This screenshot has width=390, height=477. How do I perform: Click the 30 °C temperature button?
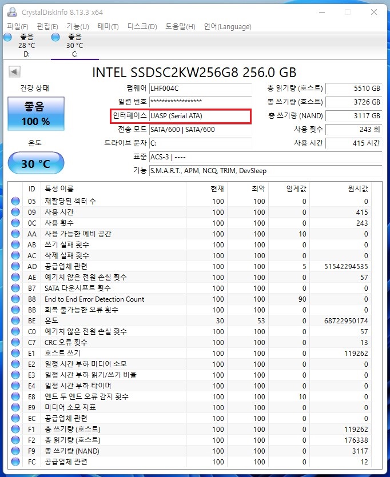36,163
